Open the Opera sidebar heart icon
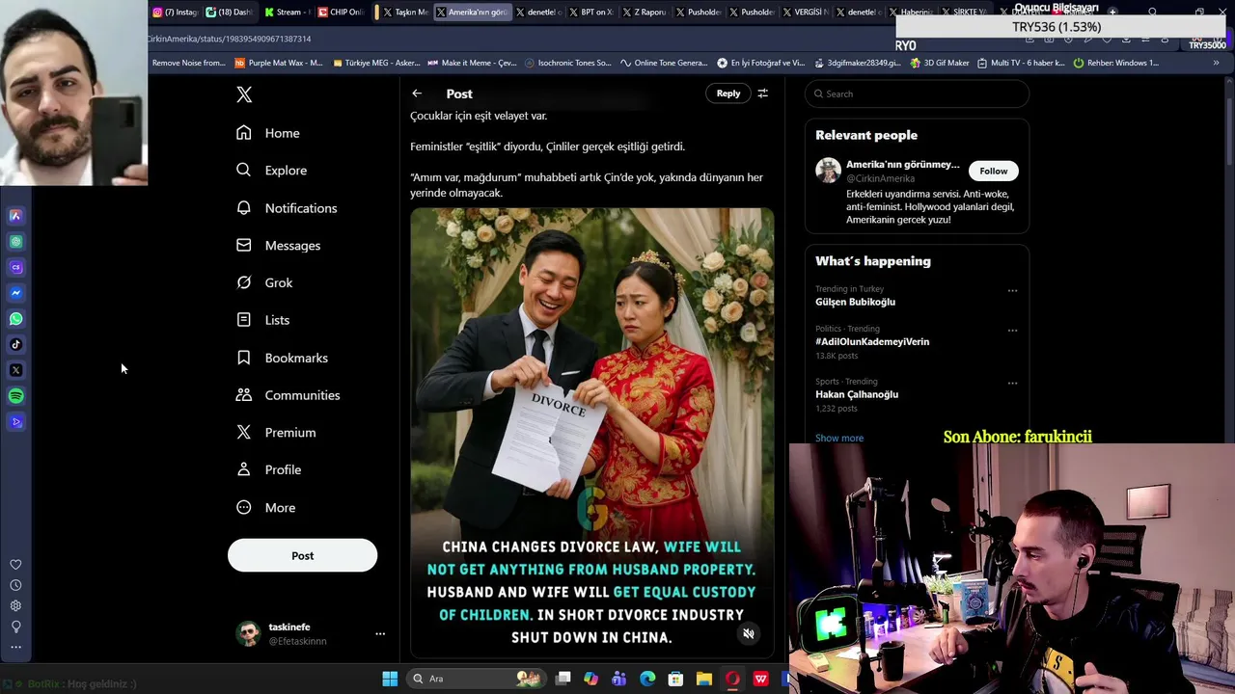Screen dimensions: 1235x694 (15, 565)
